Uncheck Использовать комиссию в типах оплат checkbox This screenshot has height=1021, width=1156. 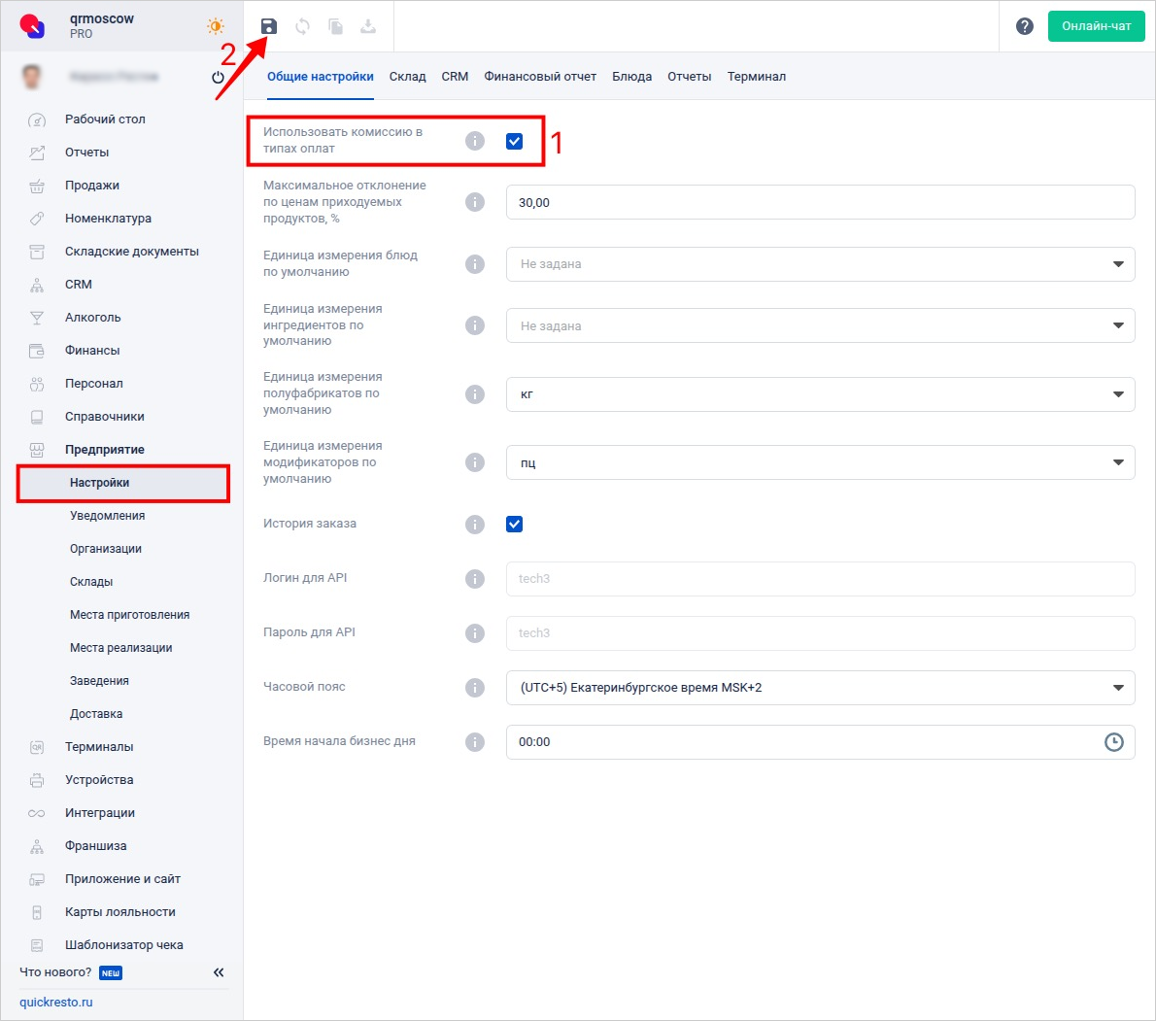(514, 141)
